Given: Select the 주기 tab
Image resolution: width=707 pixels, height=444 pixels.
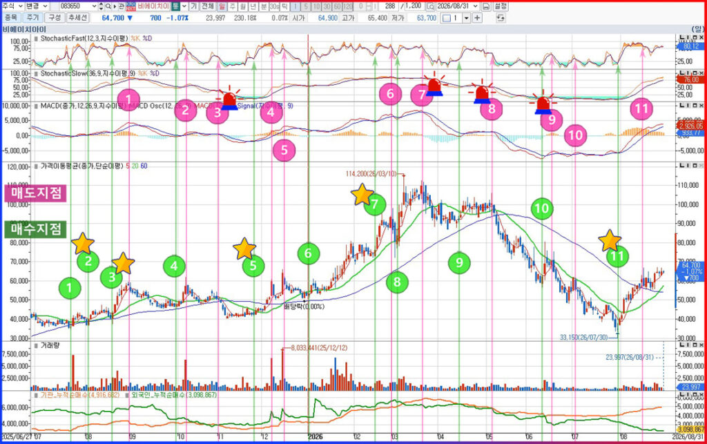Looking at the screenshot, I should [32, 17].
